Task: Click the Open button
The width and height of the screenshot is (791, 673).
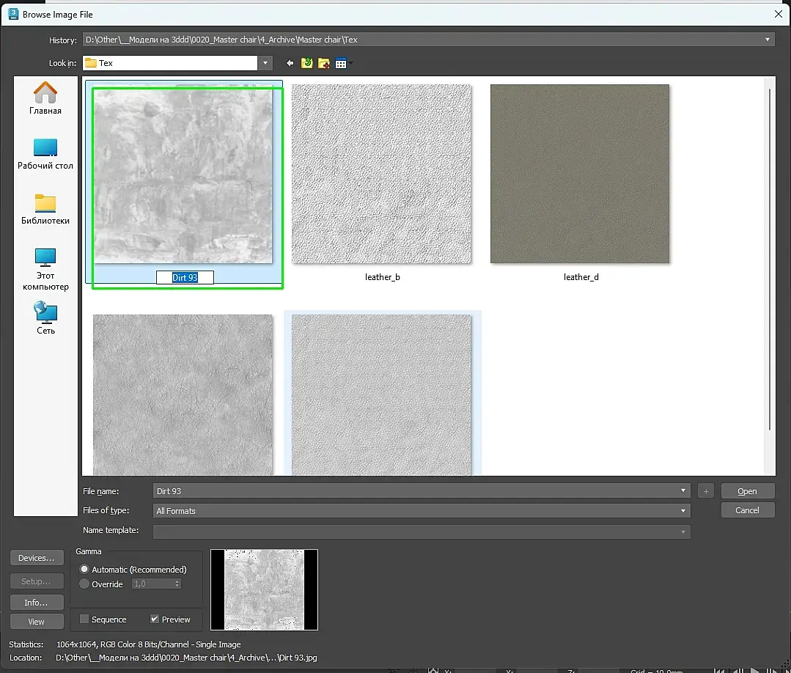Action: pyautogui.click(x=747, y=491)
